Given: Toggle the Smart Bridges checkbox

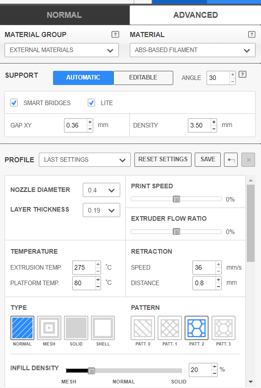Looking at the screenshot, I should 14,102.
